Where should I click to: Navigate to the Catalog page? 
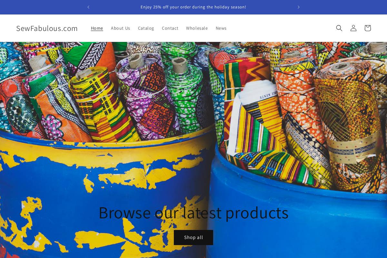[x=146, y=28]
